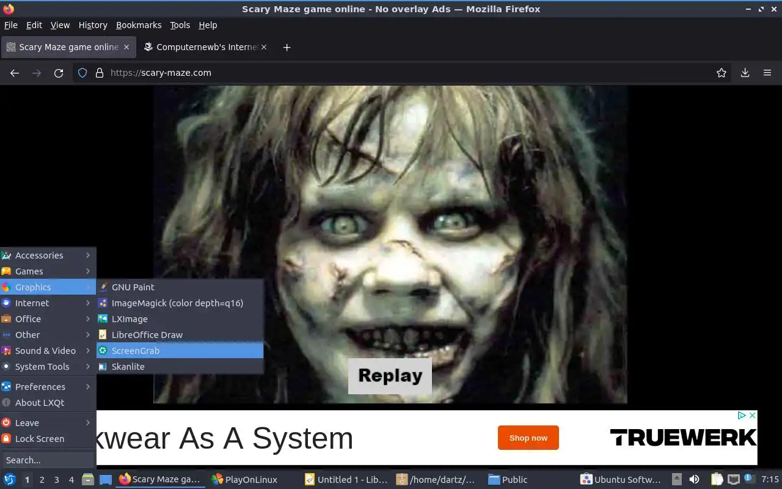
Task: Open Firefox Tools menu
Action: click(180, 25)
